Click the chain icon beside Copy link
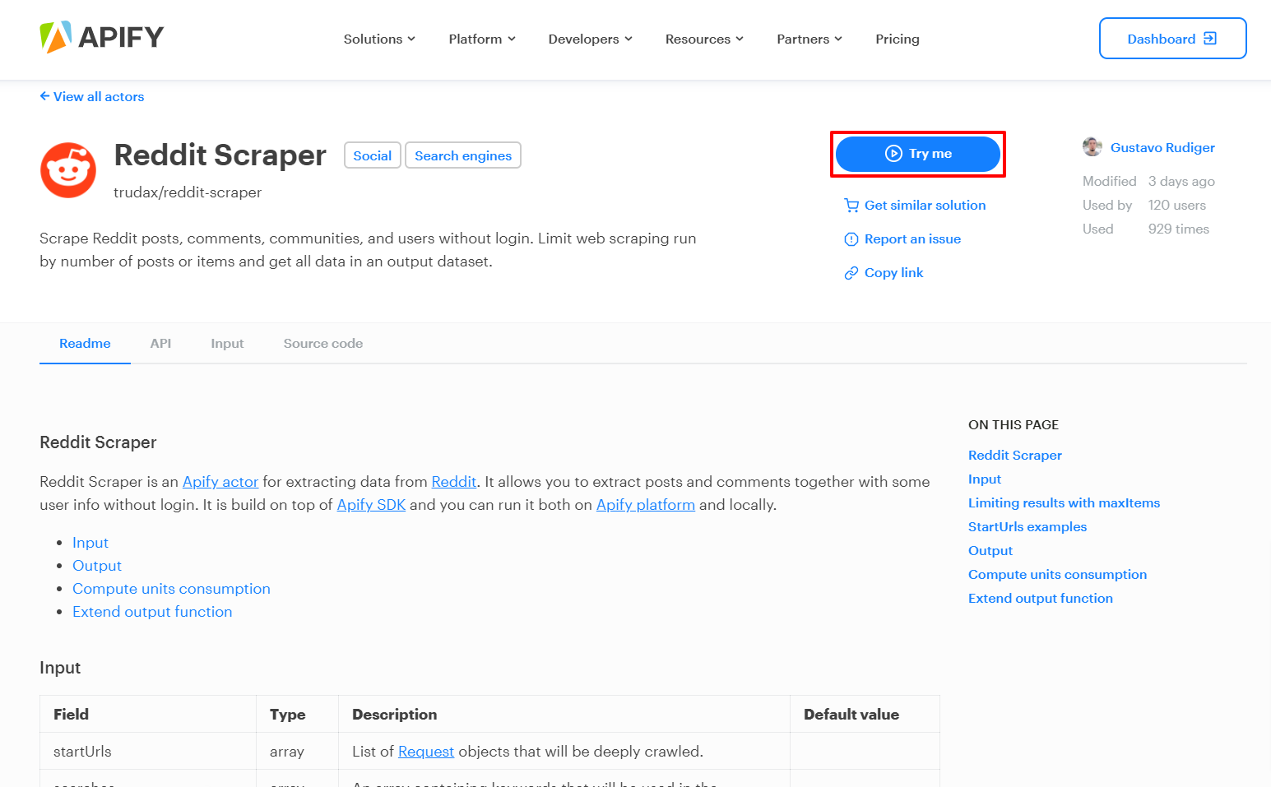Screen dimensions: 1271x787 (x=851, y=273)
